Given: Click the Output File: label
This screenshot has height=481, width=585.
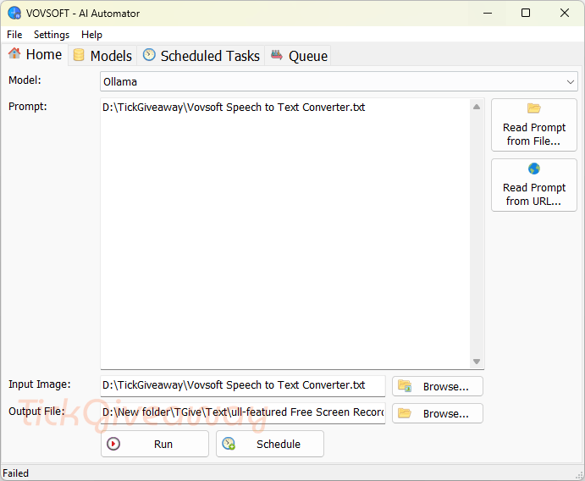Looking at the screenshot, I should 36,412.
